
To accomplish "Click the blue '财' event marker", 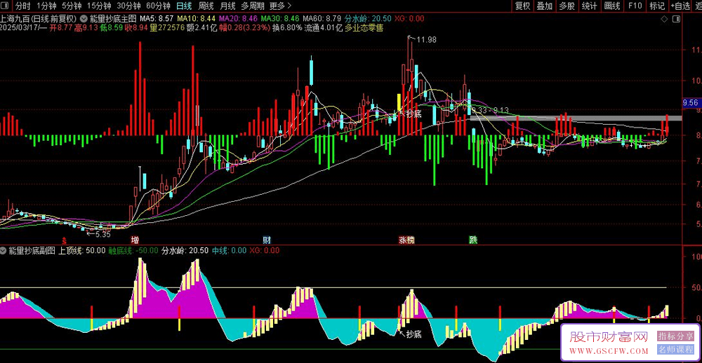I will pos(267,240).
